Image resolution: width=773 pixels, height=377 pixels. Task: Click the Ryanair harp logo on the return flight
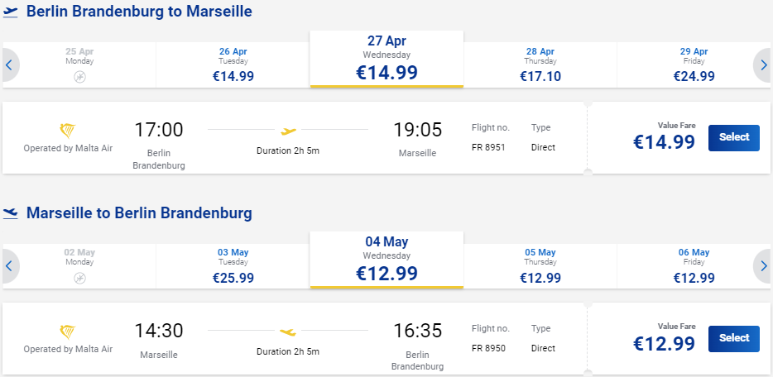point(68,332)
